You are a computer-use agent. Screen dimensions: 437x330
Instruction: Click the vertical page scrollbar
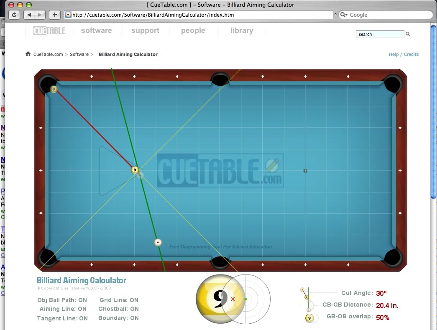(433, 111)
